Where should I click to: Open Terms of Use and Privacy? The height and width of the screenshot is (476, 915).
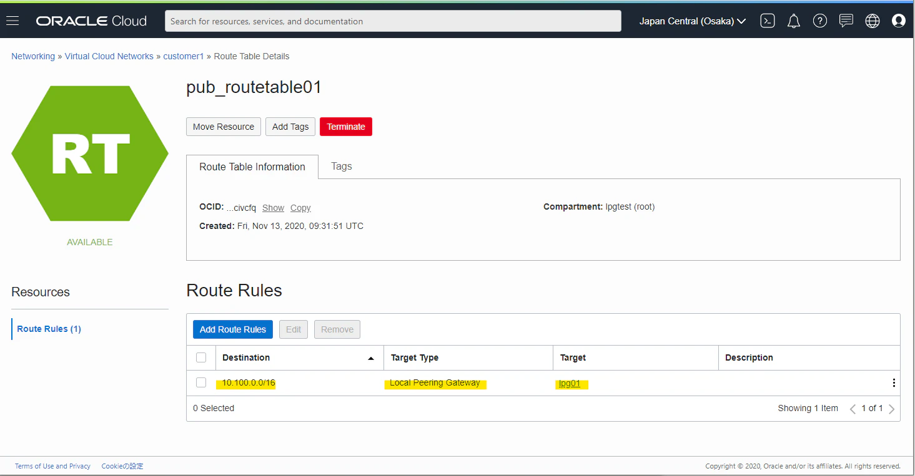click(52, 466)
